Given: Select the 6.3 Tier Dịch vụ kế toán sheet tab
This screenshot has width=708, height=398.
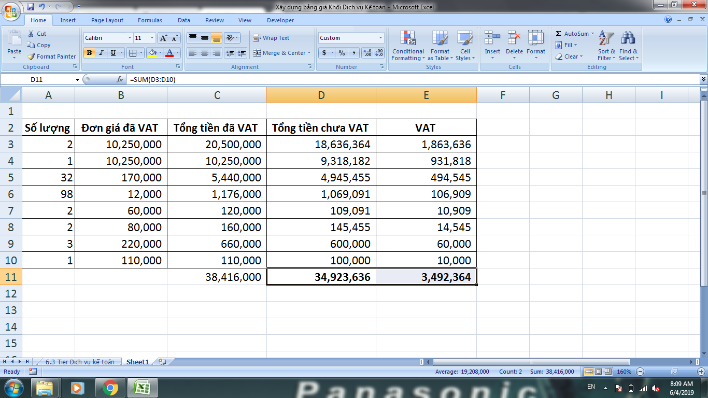Looking at the screenshot, I should click(80, 362).
